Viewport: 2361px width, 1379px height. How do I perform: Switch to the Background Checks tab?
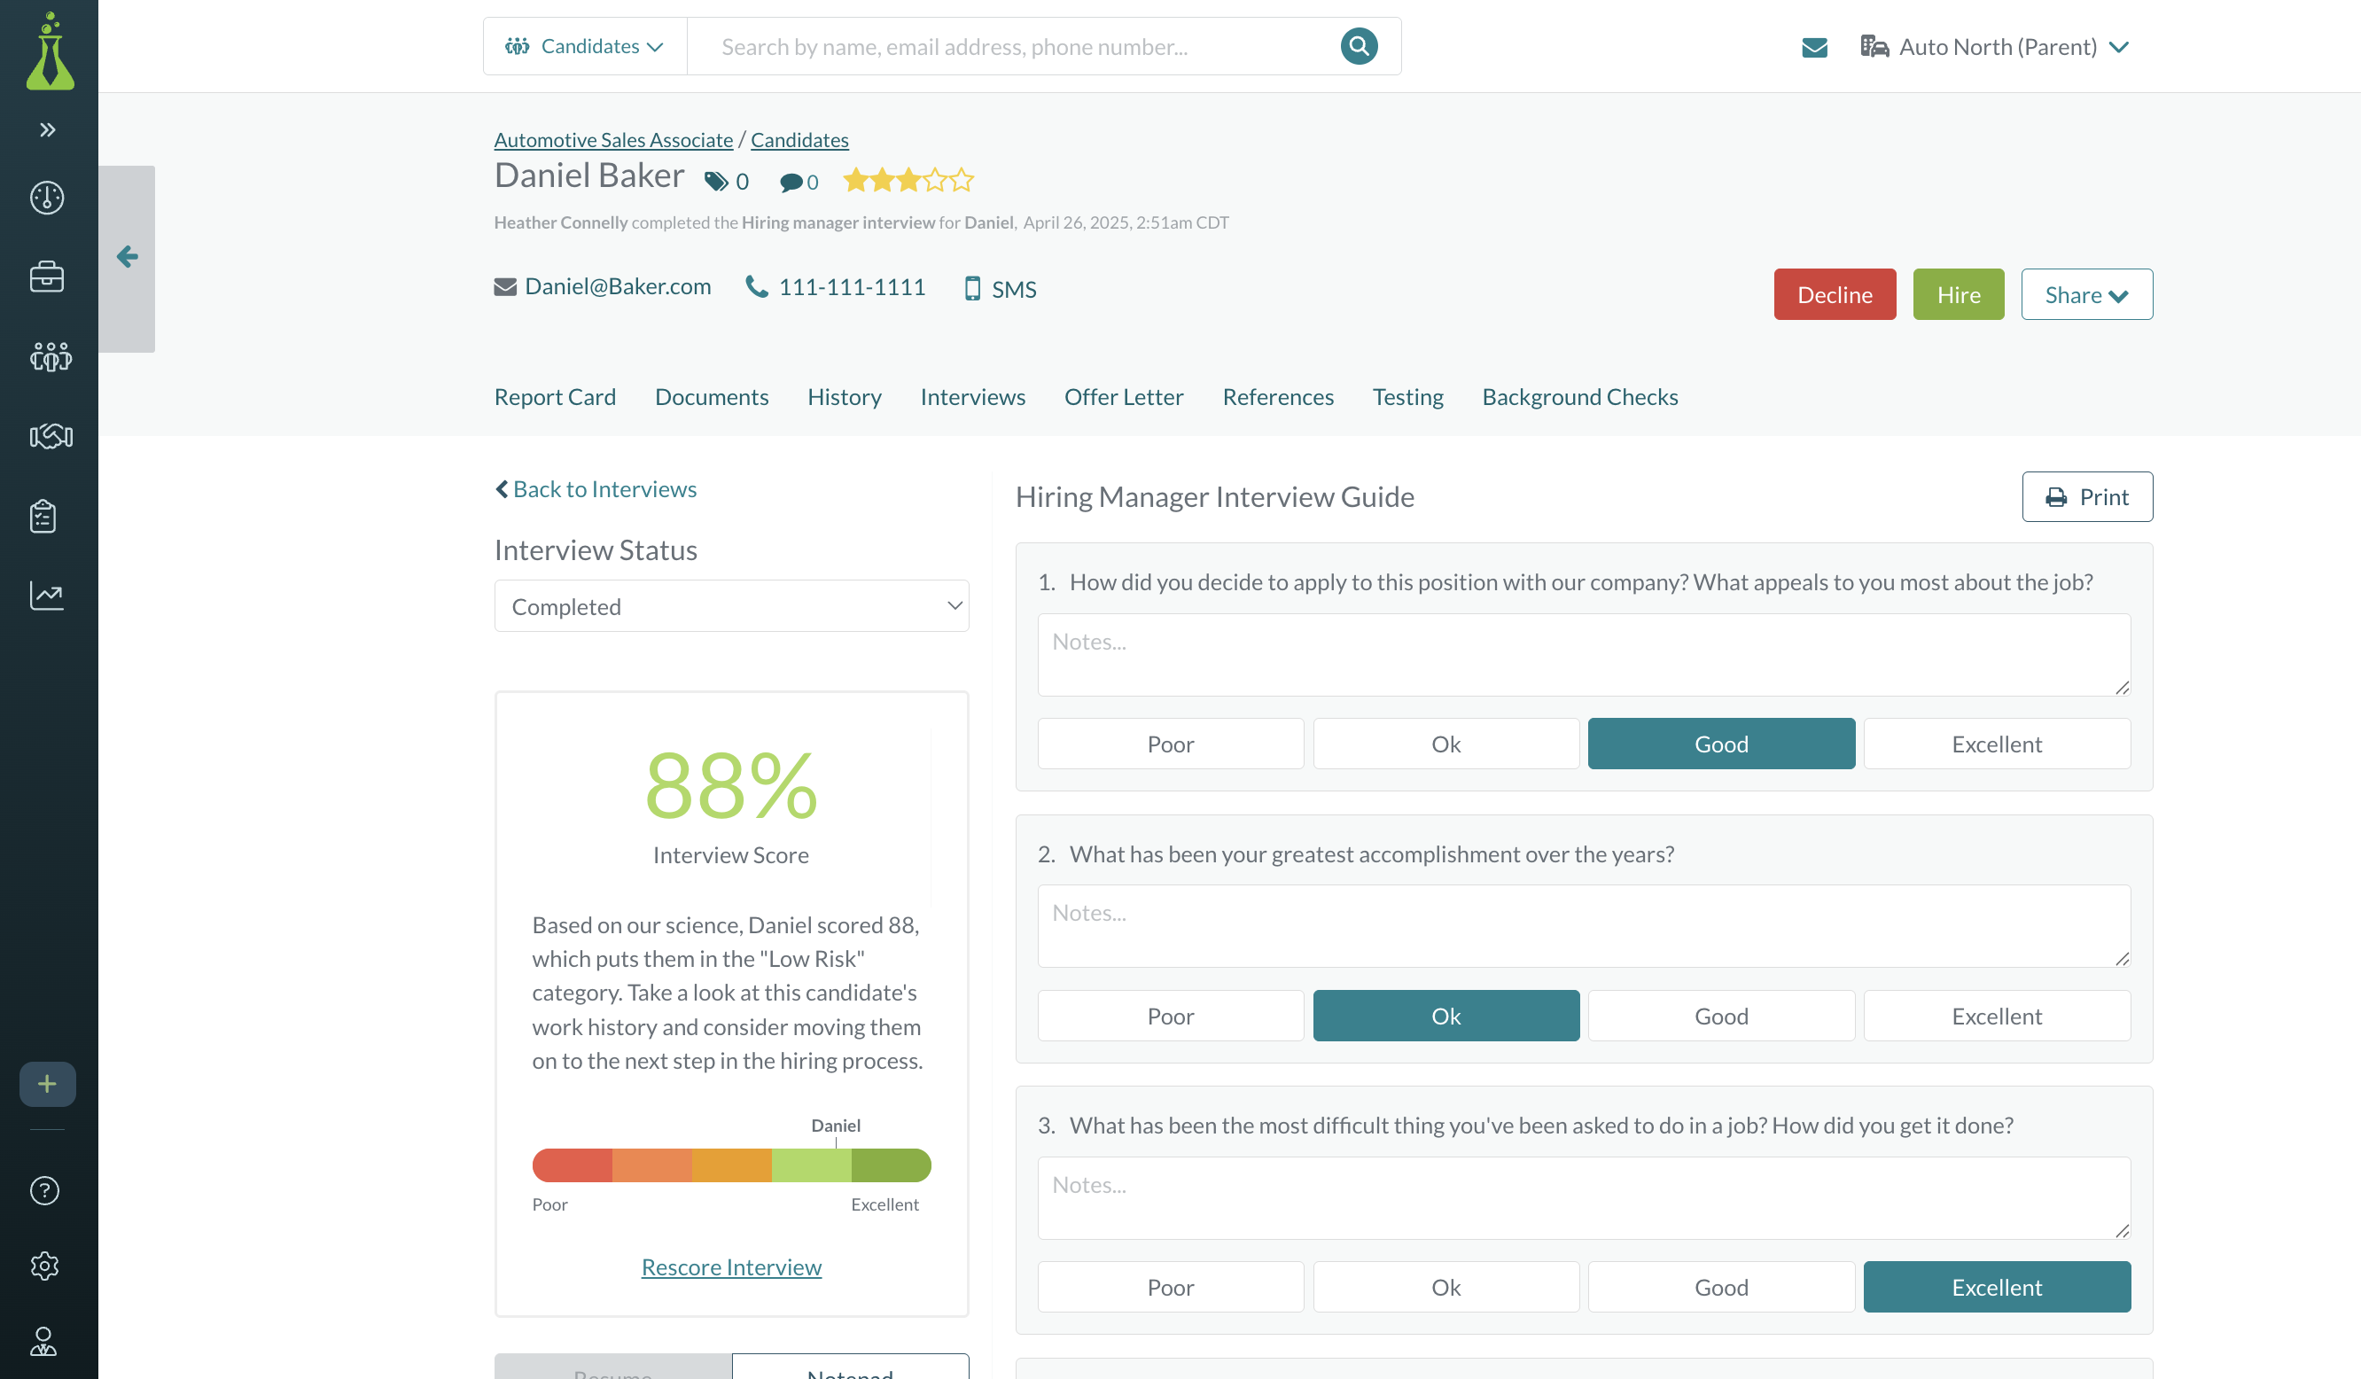tap(1578, 397)
